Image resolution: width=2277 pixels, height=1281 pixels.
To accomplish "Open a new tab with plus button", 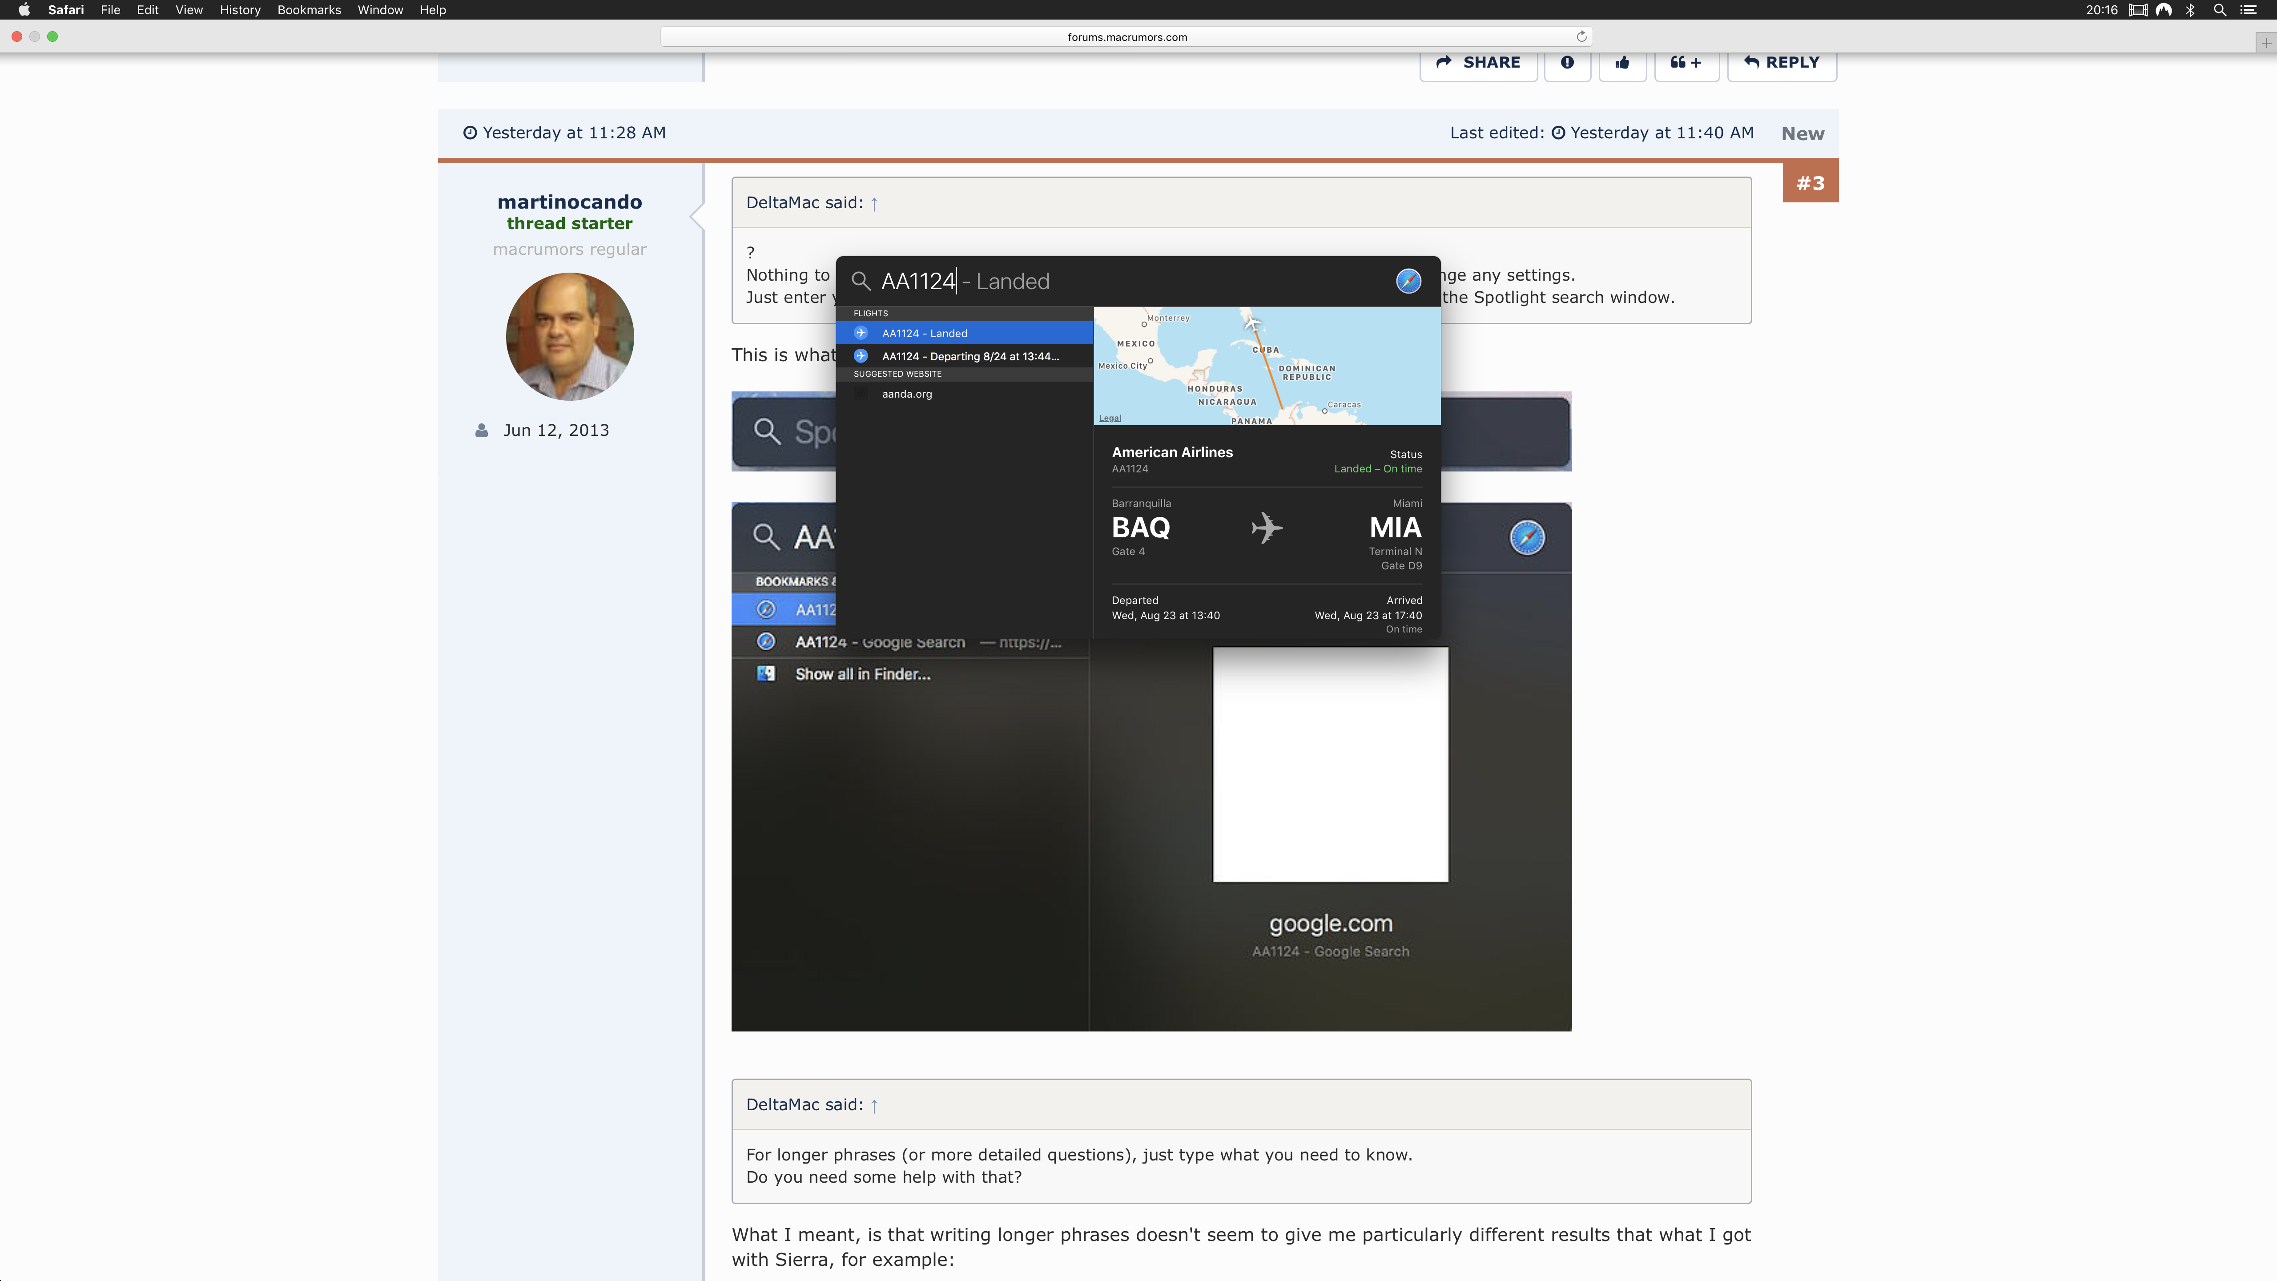I will tap(2265, 42).
